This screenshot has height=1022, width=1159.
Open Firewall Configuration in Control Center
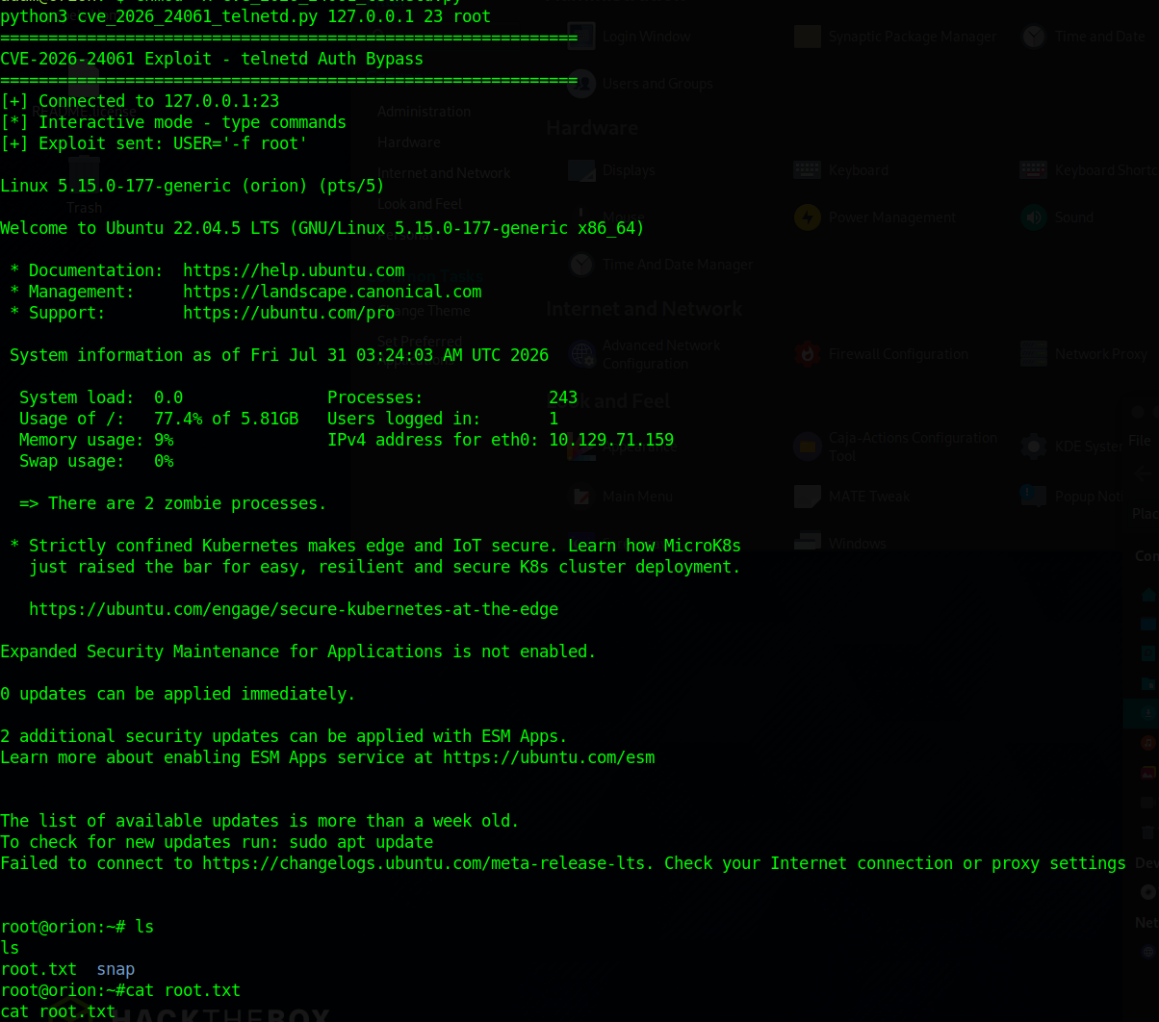882,354
